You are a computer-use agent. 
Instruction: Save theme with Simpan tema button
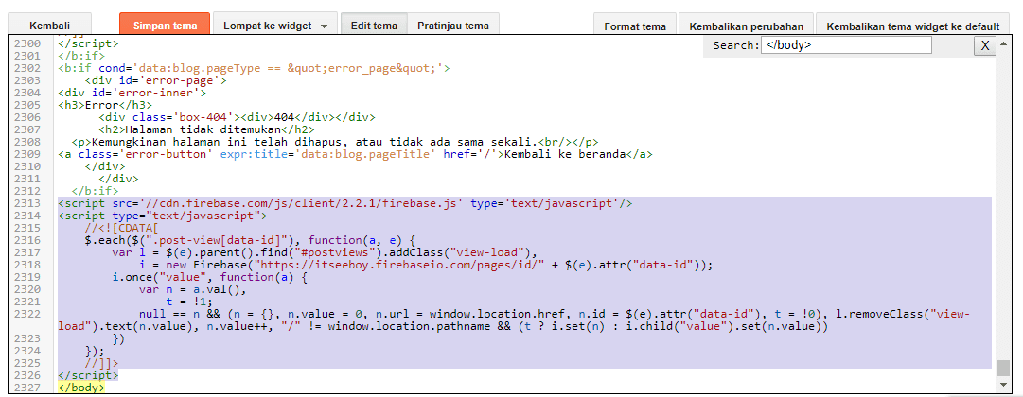click(x=165, y=26)
